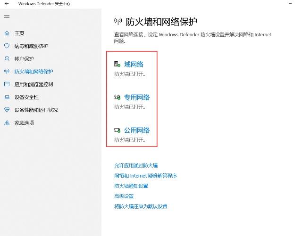The height and width of the screenshot is (236, 302).
Task: Click 将防火墙还原为默认设置 link
Action: click(141, 206)
